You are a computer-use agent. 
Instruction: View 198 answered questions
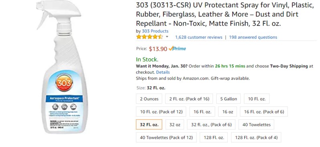pyautogui.click(x=253, y=37)
